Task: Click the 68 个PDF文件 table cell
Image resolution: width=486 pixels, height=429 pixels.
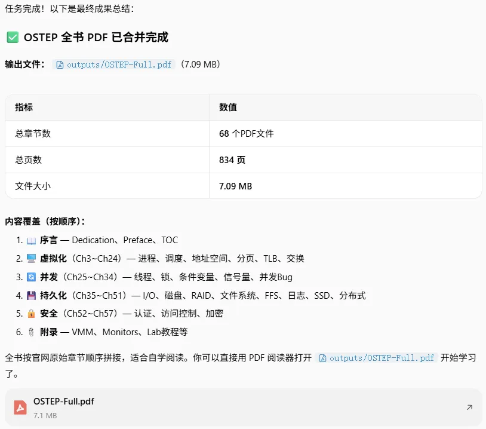Action: coord(346,133)
